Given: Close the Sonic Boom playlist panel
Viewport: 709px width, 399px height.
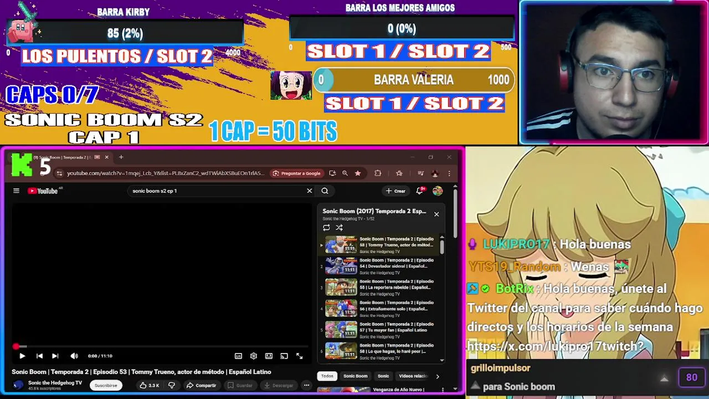Looking at the screenshot, I should (x=436, y=214).
